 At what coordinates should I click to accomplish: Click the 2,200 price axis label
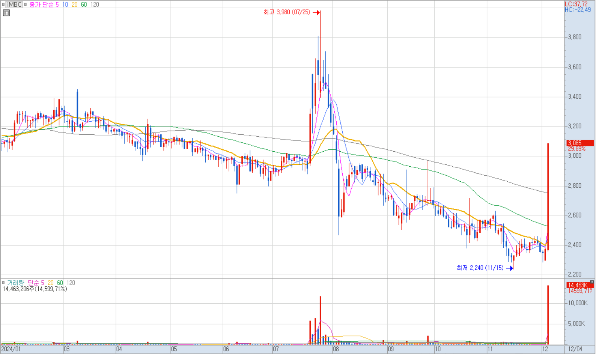point(575,274)
